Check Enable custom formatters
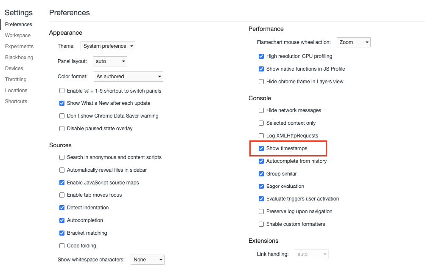The width and height of the screenshot is (425, 269). pyautogui.click(x=262, y=224)
